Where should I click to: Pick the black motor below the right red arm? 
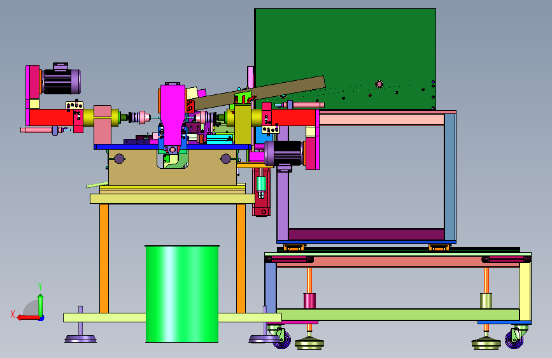(285, 154)
